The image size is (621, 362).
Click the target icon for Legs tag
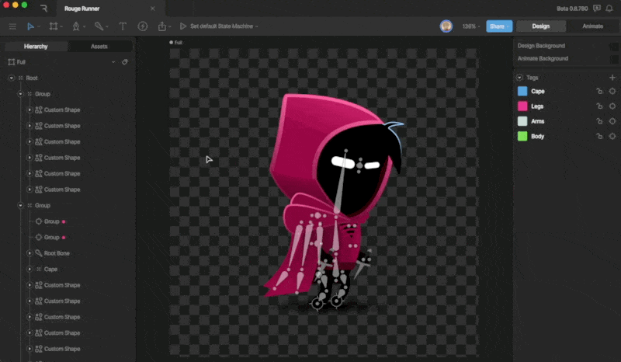(612, 106)
